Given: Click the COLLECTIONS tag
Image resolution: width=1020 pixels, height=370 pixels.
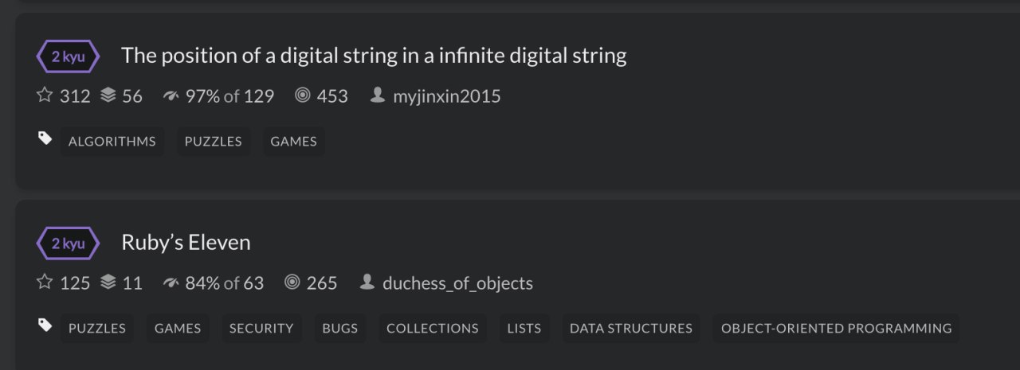Looking at the screenshot, I should pos(433,328).
